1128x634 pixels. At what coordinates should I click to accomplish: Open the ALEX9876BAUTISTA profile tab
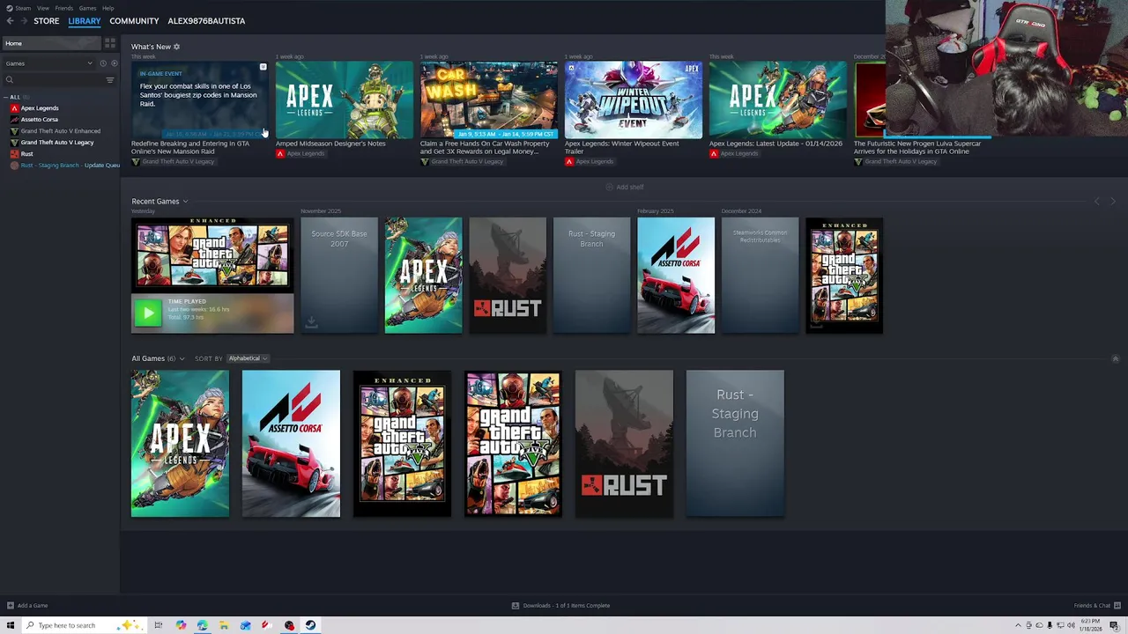tap(206, 21)
